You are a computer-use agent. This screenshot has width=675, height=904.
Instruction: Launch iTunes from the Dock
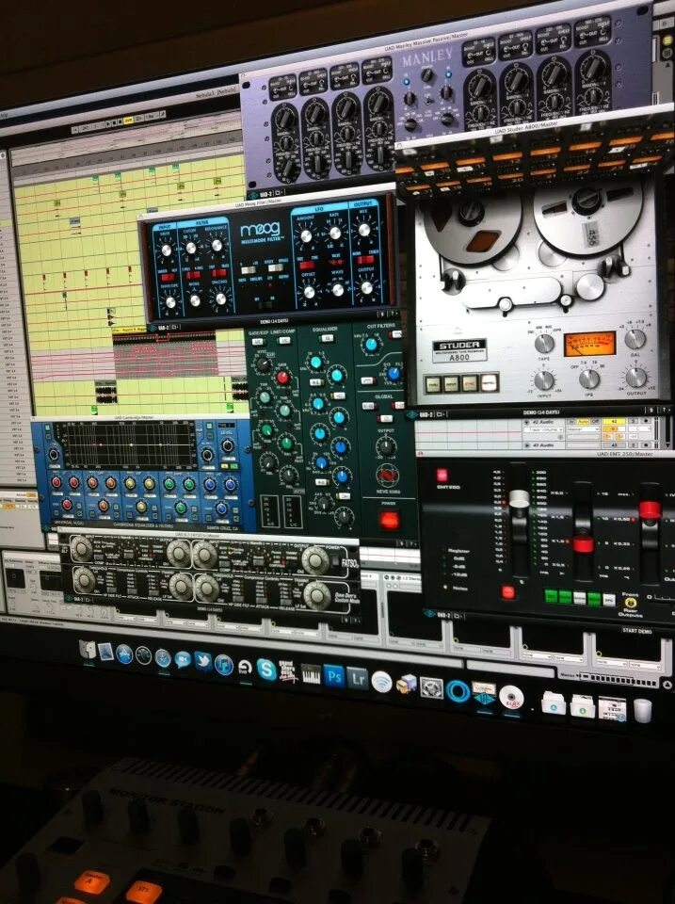click(x=223, y=664)
